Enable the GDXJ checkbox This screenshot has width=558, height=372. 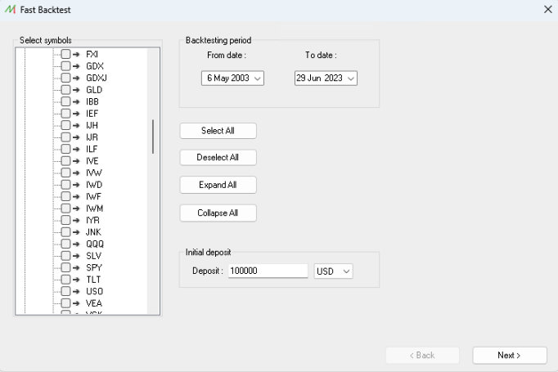(x=65, y=78)
